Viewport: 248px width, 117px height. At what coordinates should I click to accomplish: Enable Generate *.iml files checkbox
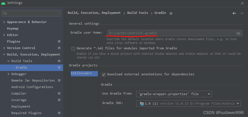tap(73, 48)
